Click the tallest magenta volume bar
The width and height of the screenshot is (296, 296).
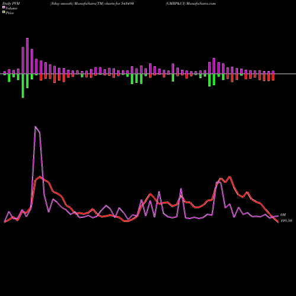(27, 56)
